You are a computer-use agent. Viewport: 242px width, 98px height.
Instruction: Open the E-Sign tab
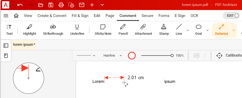(180, 16)
